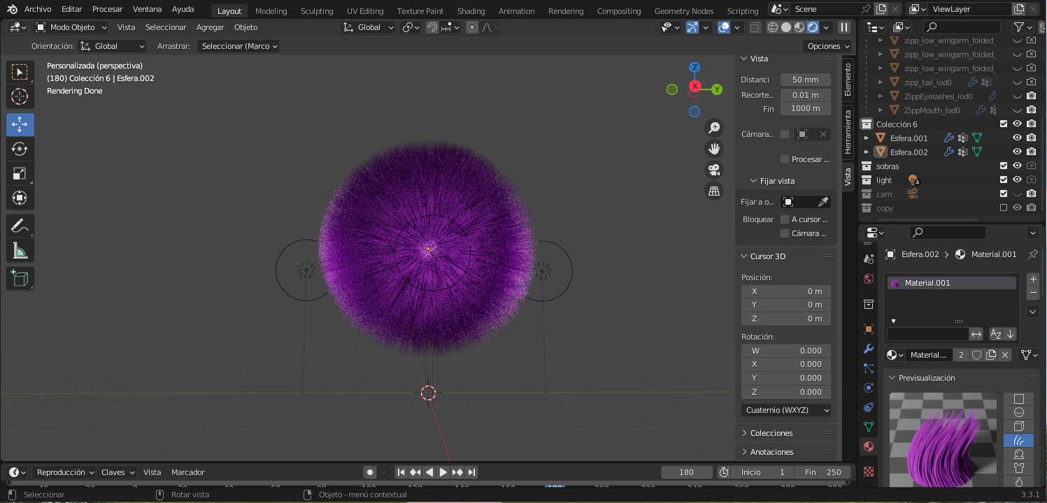The width and height of the screenshot is (1047, 503).
Task: Open the Archivo menu
Action: tap(38, 9)
